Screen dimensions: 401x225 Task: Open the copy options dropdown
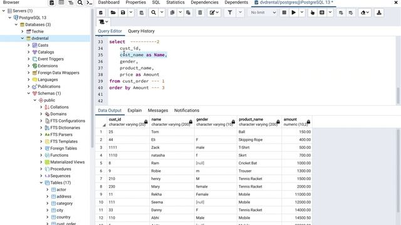point(180,12)
